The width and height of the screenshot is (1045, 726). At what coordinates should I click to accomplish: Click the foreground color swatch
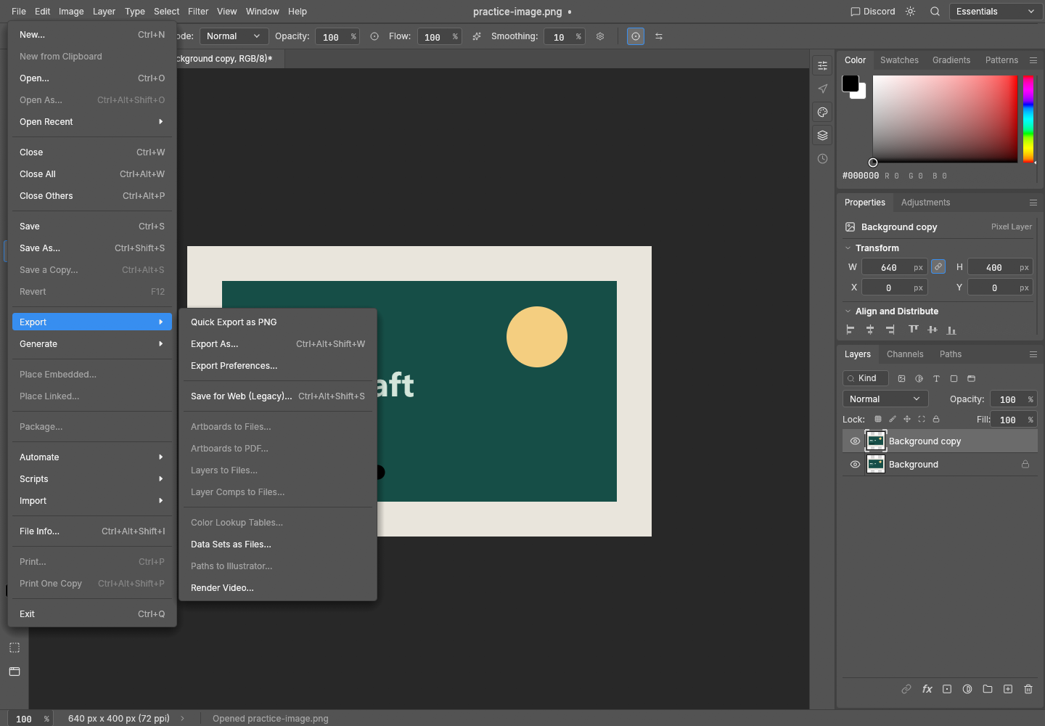click(851, 83)
